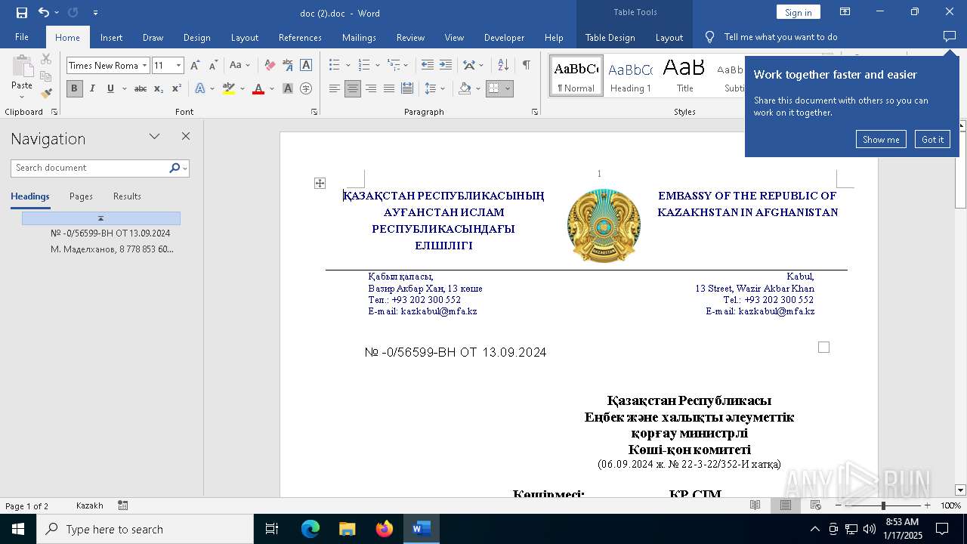967x544 pixels.
Task: Open the text highlight color dropdown
Action: 243,88
